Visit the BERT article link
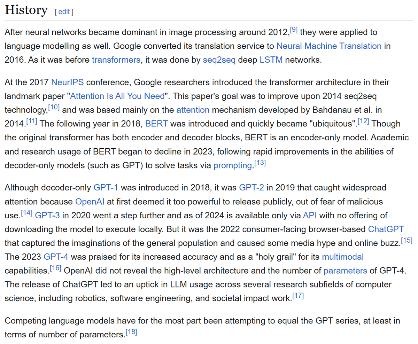Viewport: 418px width, 344px height. click(x=156, y=124)
